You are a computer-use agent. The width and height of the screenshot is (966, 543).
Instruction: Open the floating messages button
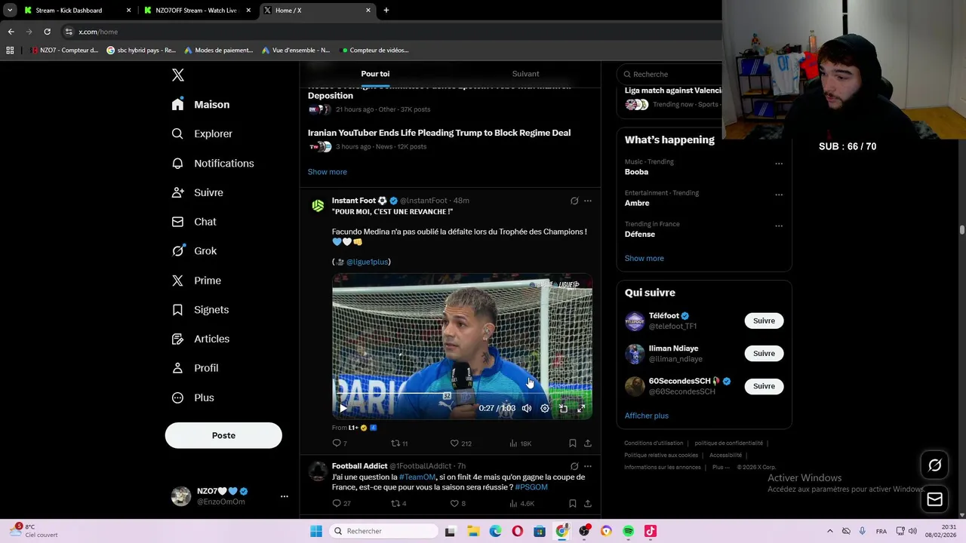(934, 499)
